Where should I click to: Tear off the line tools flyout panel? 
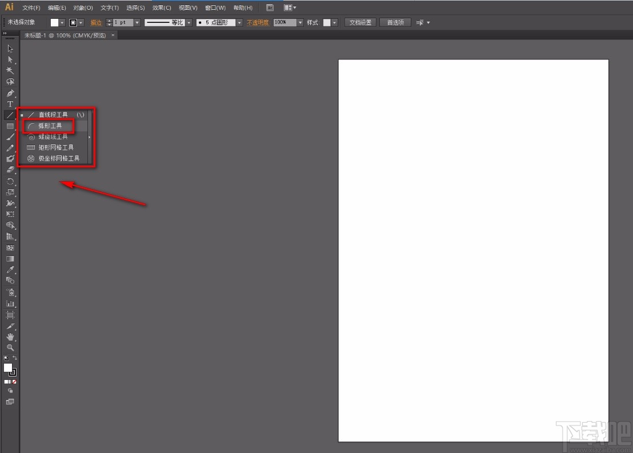point(90,137)
